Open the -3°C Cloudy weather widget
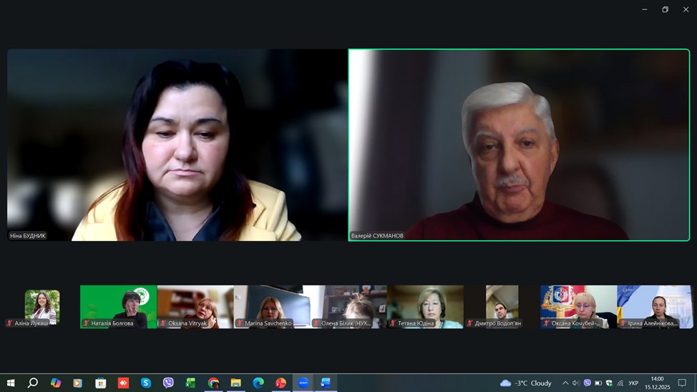 [x=526, y=383]
